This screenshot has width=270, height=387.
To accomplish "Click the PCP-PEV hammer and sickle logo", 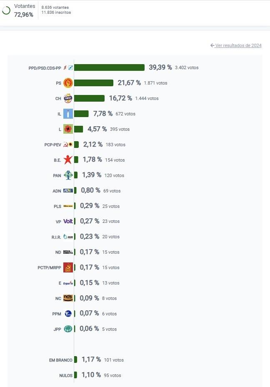I will tap(68, 145).
